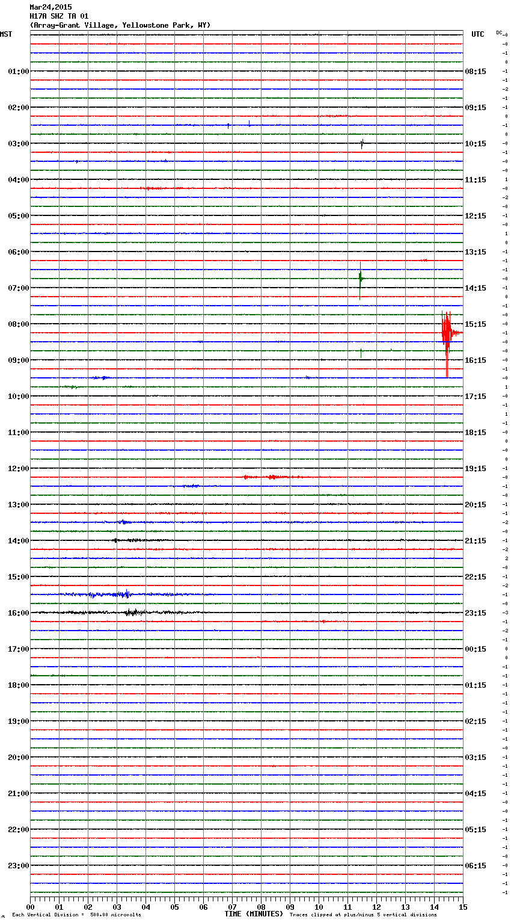Click the 21:15 UTC time label
The width and height of the screenshot is (511, 923).
(476, 541)
